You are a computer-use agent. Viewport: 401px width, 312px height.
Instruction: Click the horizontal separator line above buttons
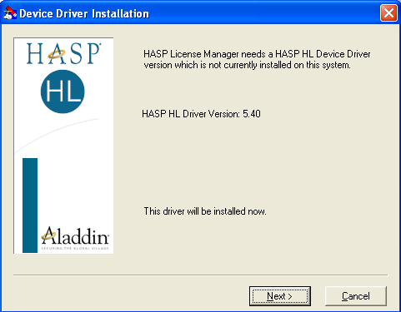tap(200, 275)
